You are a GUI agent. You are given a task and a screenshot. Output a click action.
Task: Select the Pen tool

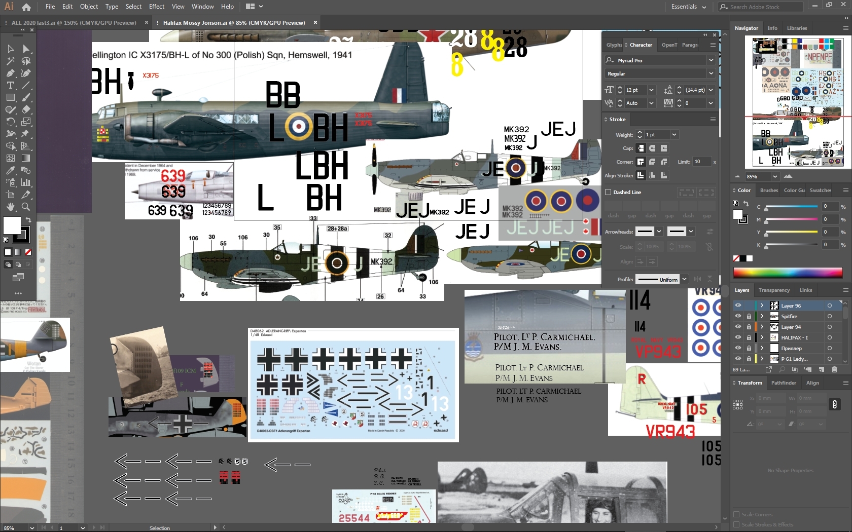[11, 73]
